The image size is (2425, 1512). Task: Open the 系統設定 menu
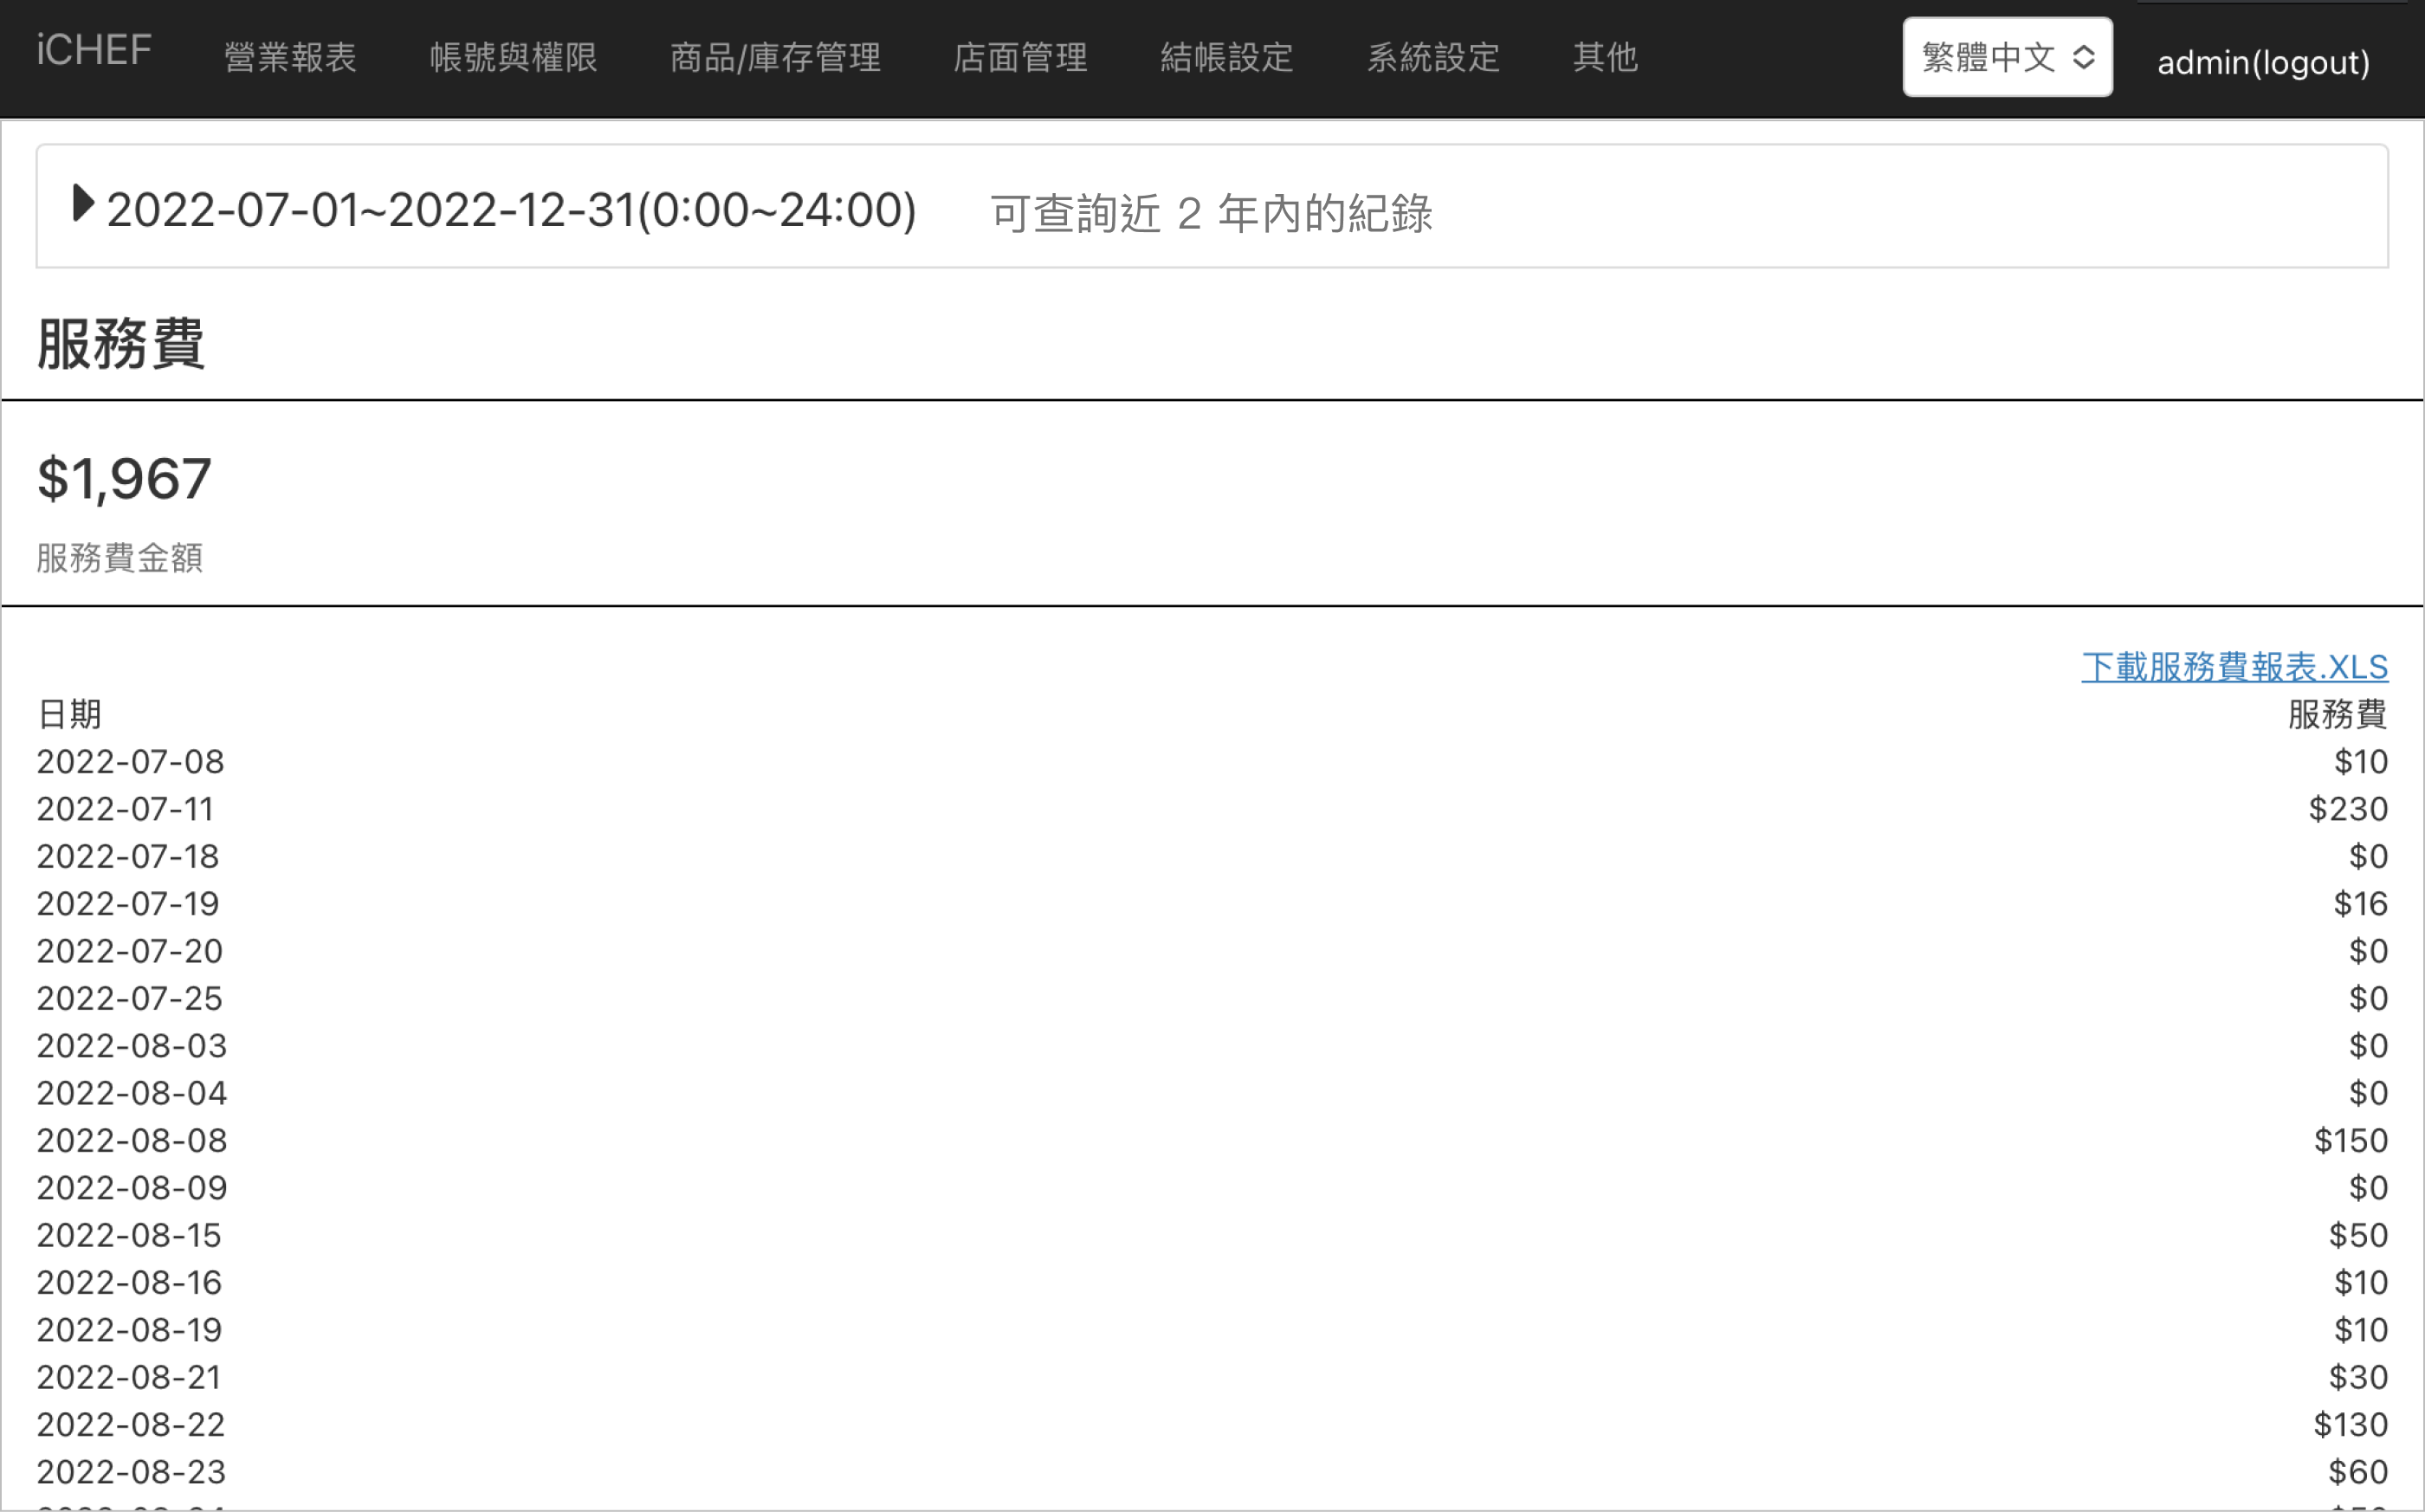point(1433,57)
